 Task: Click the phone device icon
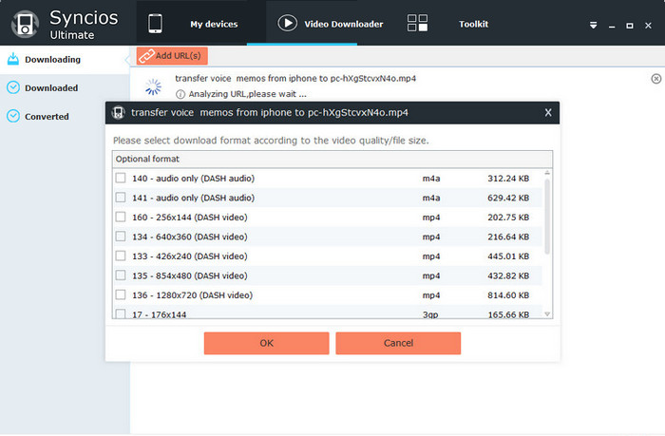pos(155,24)
